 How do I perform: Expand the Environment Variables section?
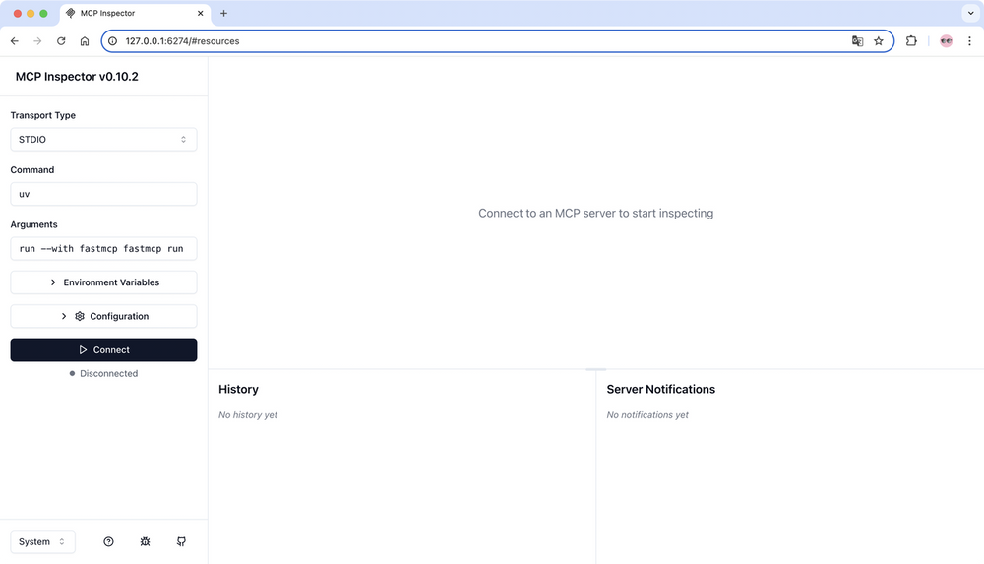(103, 282)
